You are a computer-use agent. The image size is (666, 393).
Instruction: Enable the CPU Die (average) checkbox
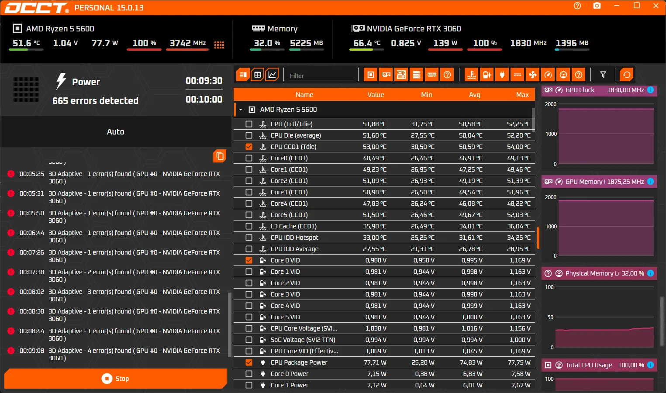click(249, 135)
